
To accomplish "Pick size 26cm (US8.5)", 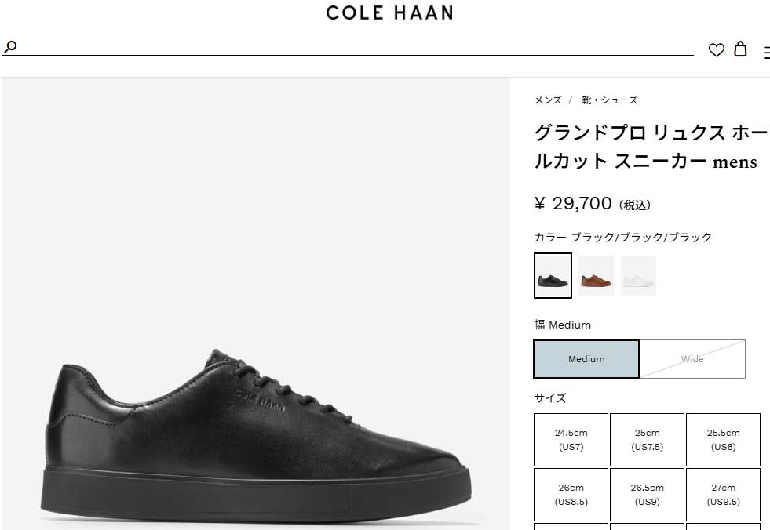I will coord(571,495).
